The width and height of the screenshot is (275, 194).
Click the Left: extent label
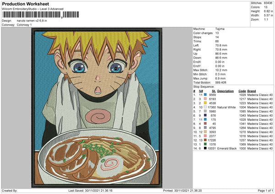196,45
